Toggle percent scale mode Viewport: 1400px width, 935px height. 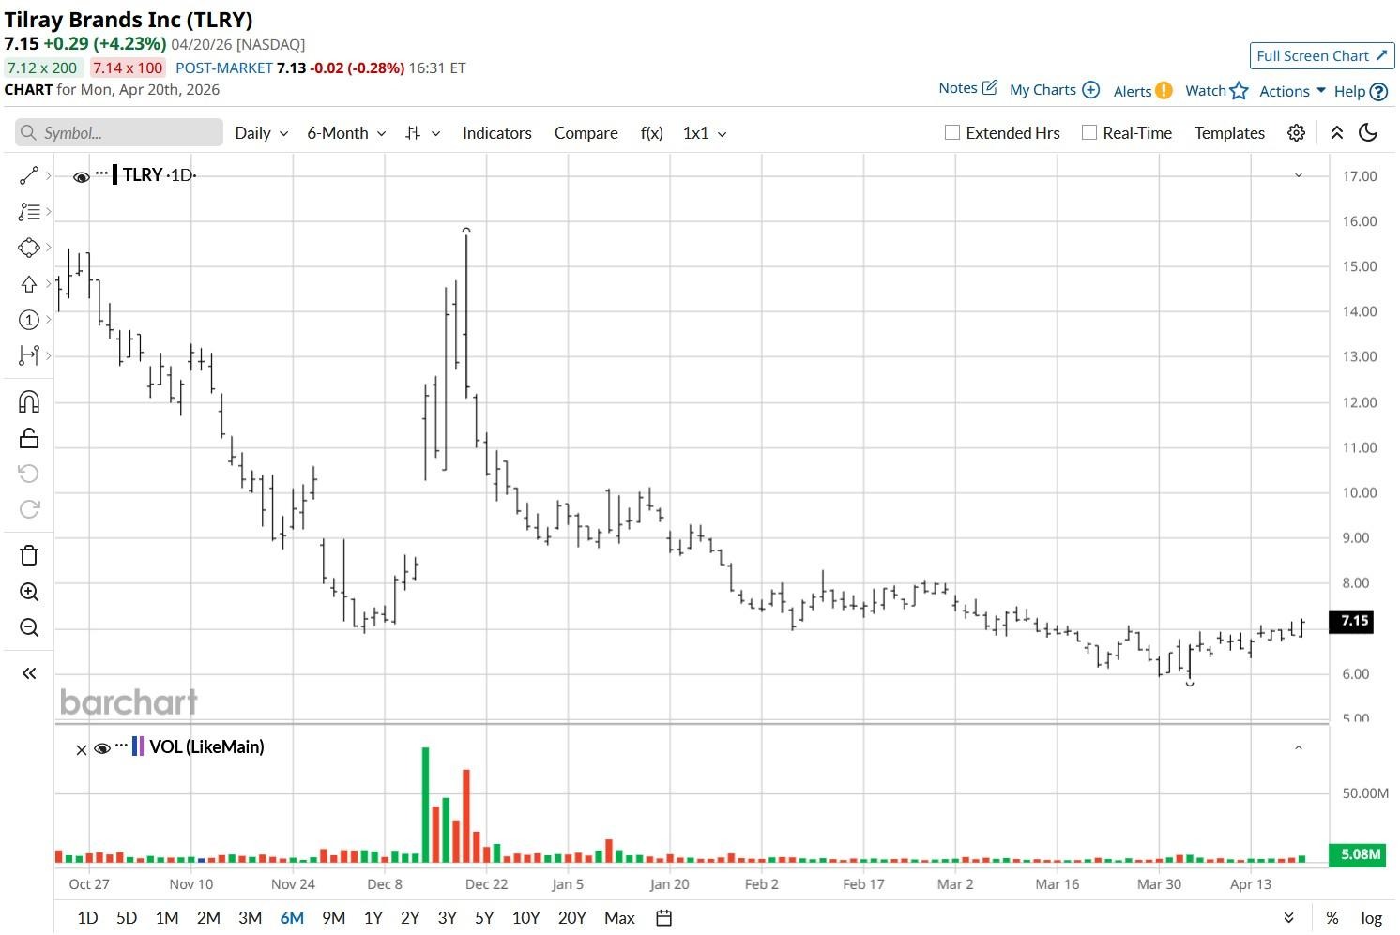[x=1332, y=918]
